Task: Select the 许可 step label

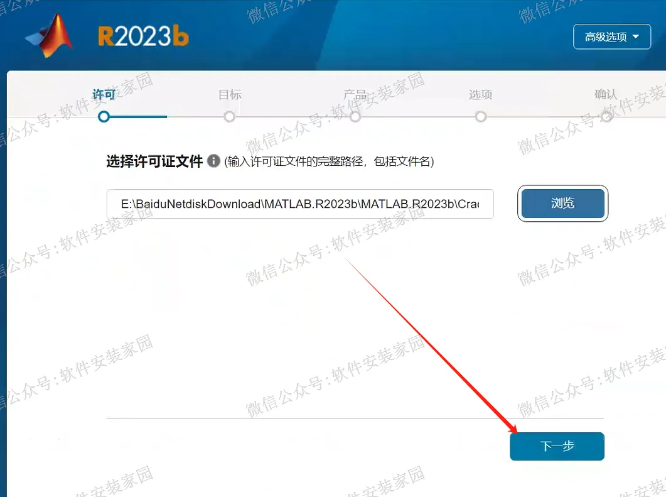Action: 104,94
